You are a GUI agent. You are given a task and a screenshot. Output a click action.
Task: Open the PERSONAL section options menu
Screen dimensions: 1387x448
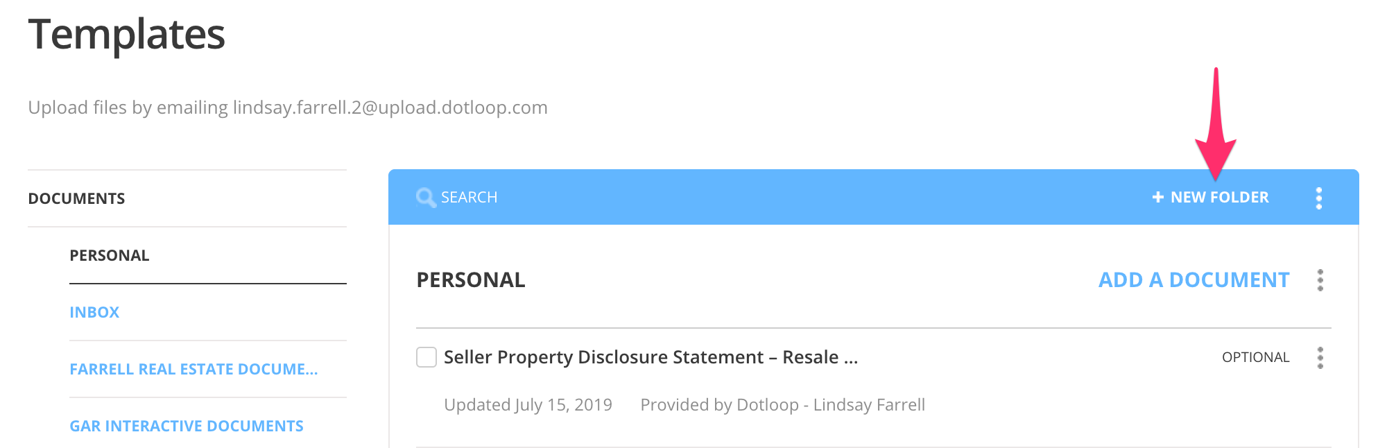pyautogui.click(x=1320, y=280)
